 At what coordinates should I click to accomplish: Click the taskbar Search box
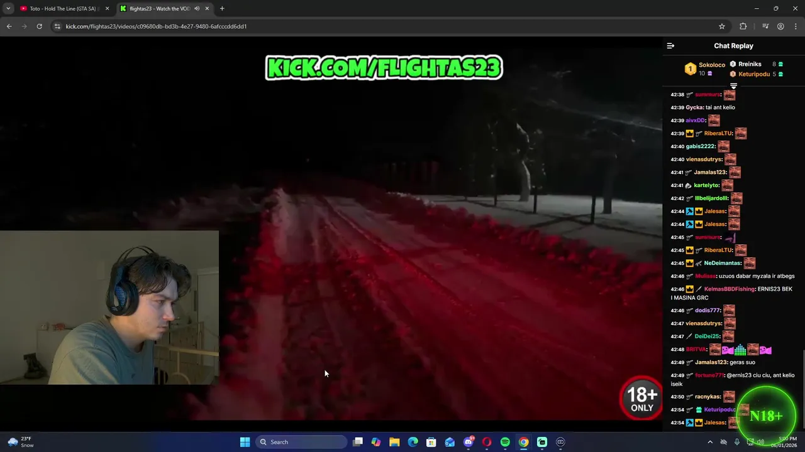click(301, 442)
